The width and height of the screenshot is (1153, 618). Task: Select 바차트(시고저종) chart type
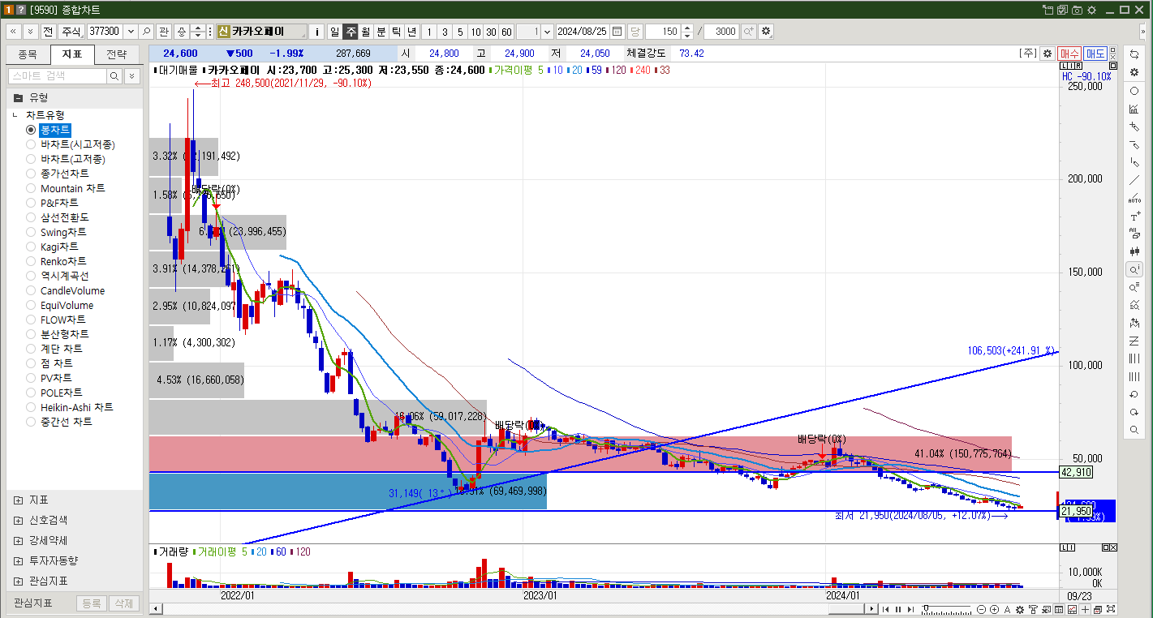pyautogui.click(x=71, y=144)
